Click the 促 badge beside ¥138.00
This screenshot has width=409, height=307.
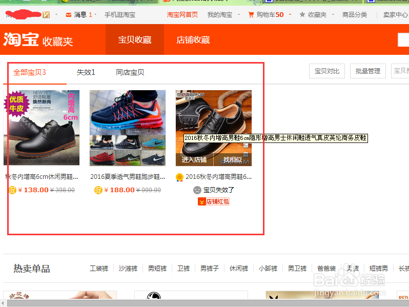tap(12, 190)
